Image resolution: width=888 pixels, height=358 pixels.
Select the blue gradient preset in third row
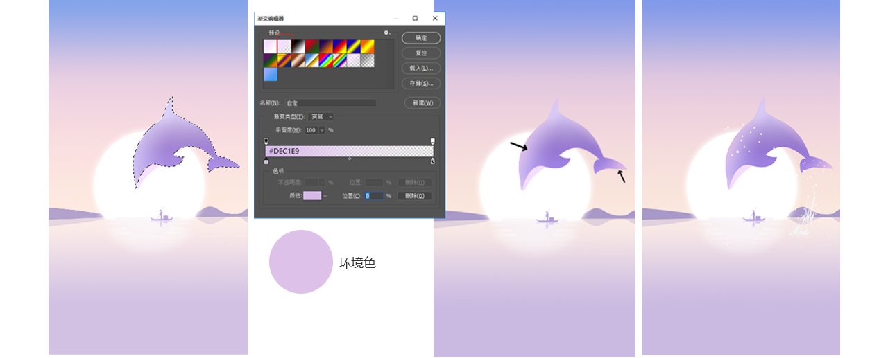coord(270,74)
